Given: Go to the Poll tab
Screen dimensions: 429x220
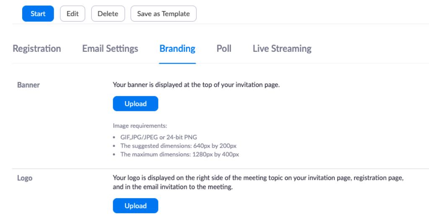Looking at the screenshot, I should click(x=224, y=49).
